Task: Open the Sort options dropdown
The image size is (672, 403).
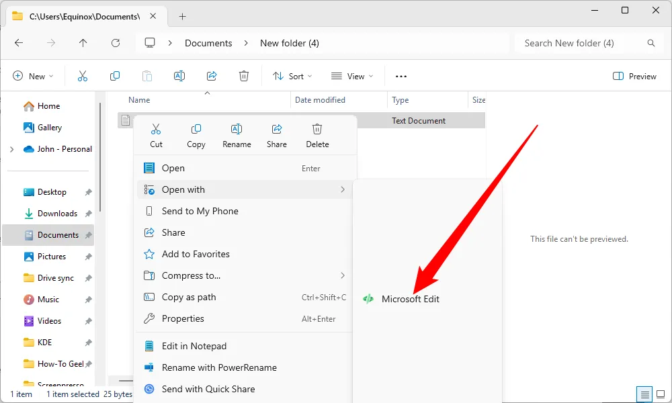Action: [x=292, y=76]
